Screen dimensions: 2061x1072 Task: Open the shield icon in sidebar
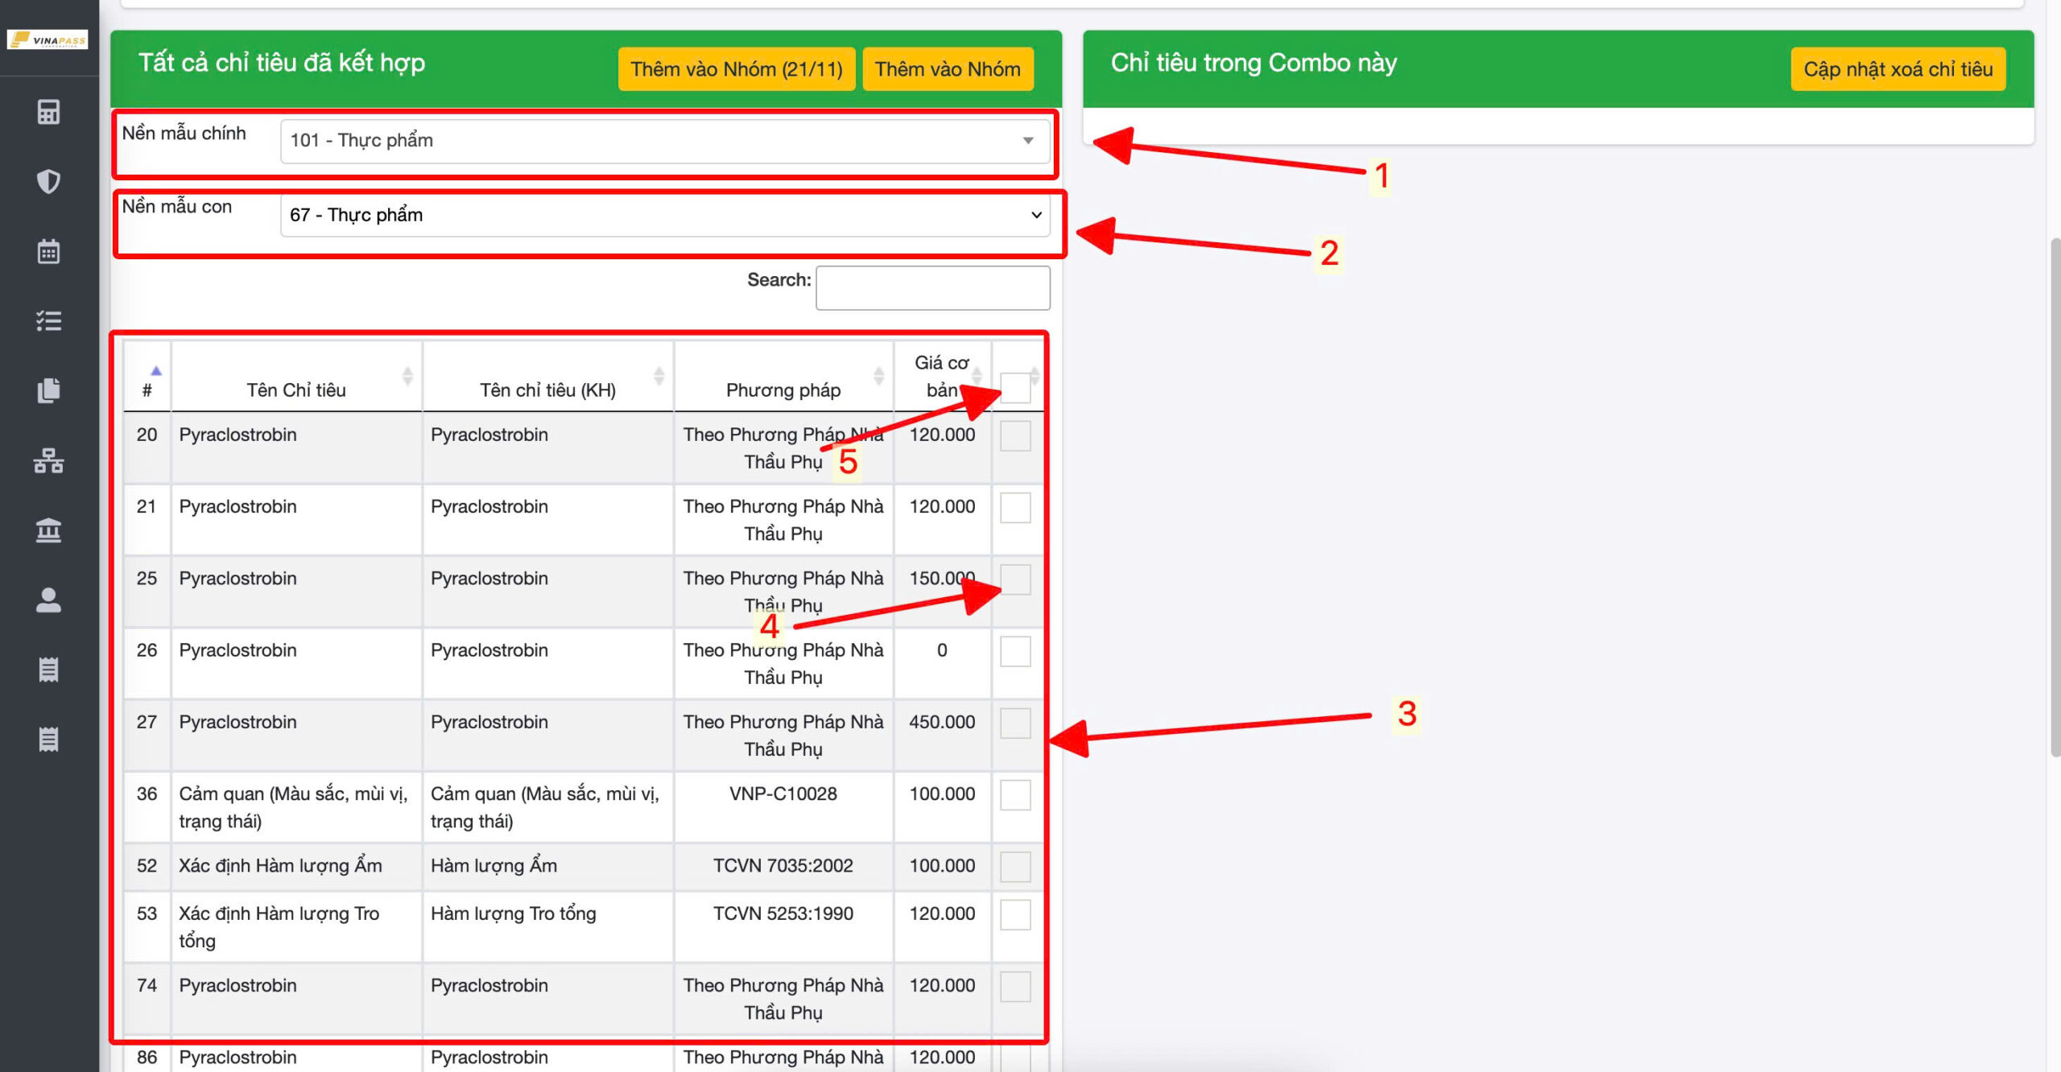48,181
